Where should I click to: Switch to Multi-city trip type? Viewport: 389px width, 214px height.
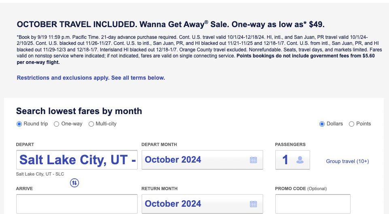pyautogui.click(x=91, y=124)
